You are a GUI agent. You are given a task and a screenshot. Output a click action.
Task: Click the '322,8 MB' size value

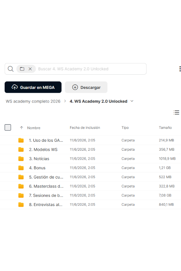(x=167, y=186)
